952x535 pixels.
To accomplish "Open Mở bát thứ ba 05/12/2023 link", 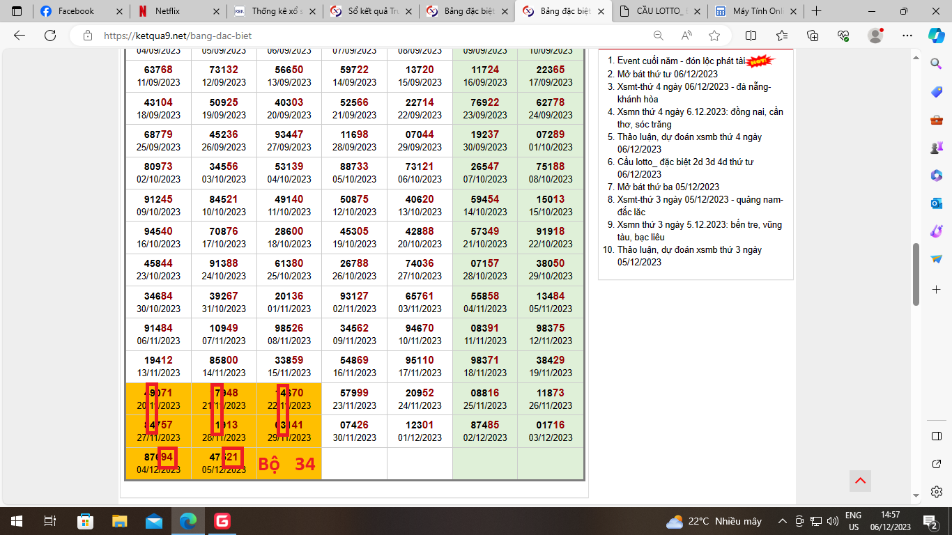I will pyautogui.click(x=668, y=187).
